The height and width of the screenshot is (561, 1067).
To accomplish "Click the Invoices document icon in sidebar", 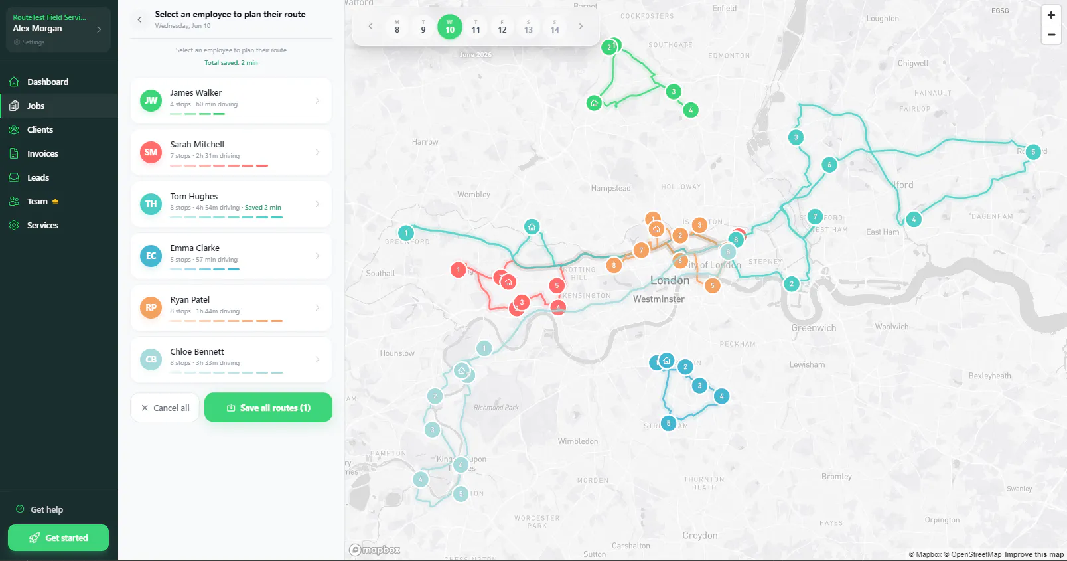I will pyautogui.click(x=14, y=153).
